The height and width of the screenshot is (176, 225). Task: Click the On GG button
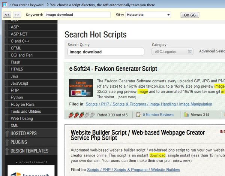tap(190, 15)
